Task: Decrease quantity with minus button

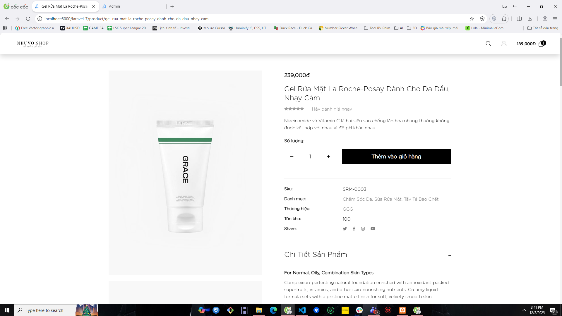Action: pos(292,157)
